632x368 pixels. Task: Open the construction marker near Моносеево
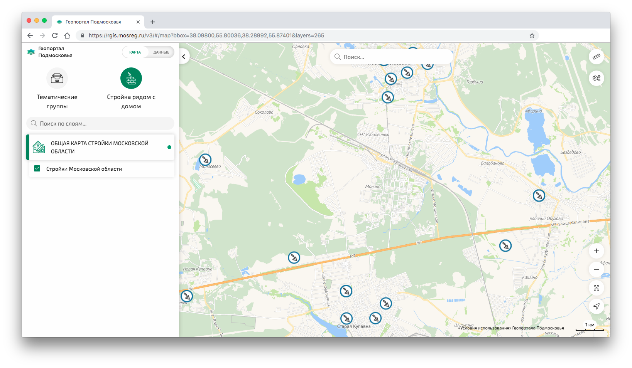click(x=205, y=160)
